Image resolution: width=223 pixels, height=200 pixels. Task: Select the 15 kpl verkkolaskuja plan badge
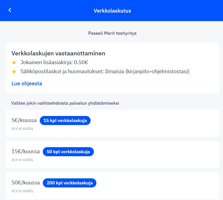pos(65,121)
